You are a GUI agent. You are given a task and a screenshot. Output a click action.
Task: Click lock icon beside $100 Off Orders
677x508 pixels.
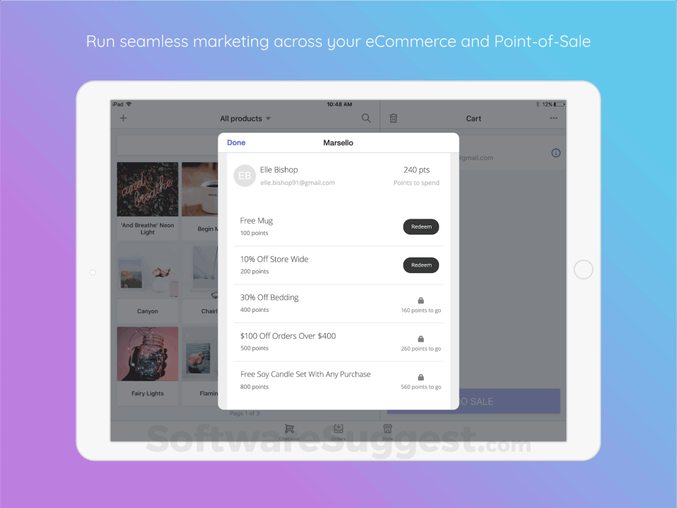(421, 339)
